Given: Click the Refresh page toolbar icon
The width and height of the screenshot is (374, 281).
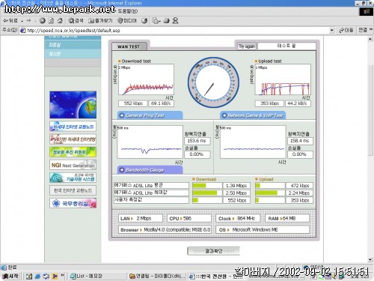Looking at the screenshot, I should pyautogui.click(x=51, y=21).
